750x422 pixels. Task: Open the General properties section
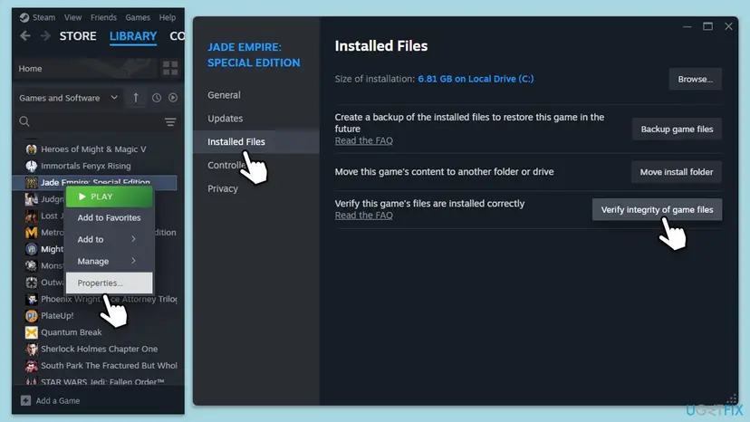[x=224, y=95]
